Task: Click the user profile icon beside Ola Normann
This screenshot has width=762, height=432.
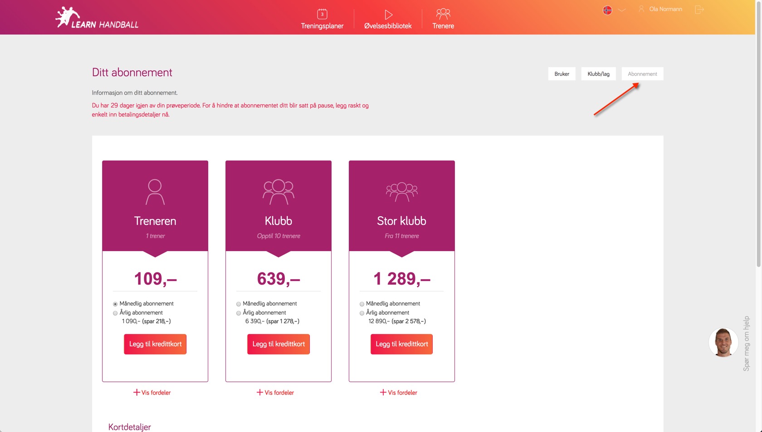Action: (x=641, y=9)
